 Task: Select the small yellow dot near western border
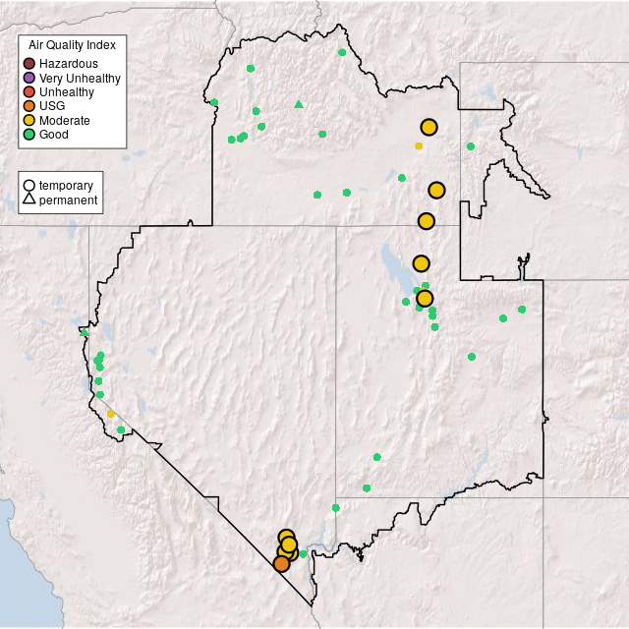pyautogui.click(x=111, y=414)
